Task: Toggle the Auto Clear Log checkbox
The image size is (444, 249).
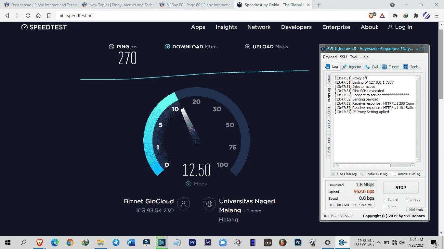Action: 333,174
